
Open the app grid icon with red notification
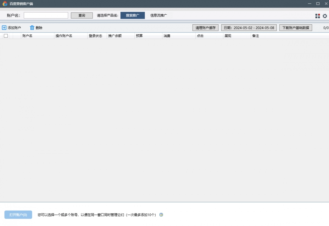point(317,16)
